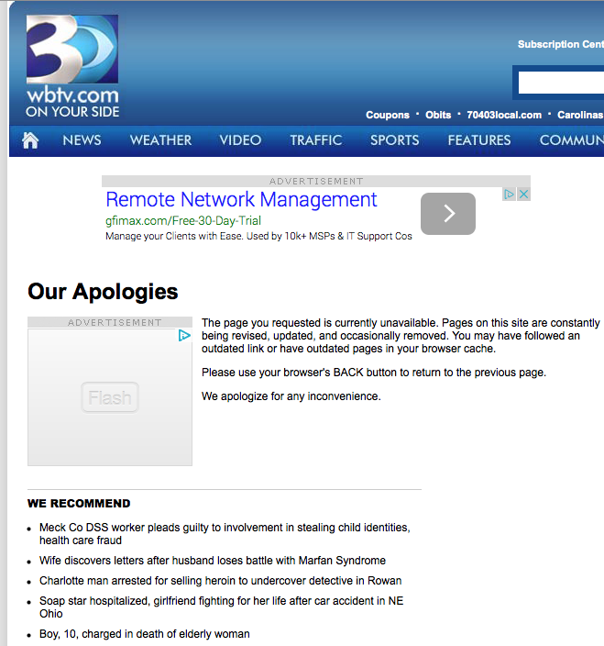The image size is (604, 646).
Task: Click the WBTV 3 logo
Action: click(x=72, y=66)
